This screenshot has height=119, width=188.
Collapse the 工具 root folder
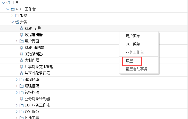[x=3, y=3]
